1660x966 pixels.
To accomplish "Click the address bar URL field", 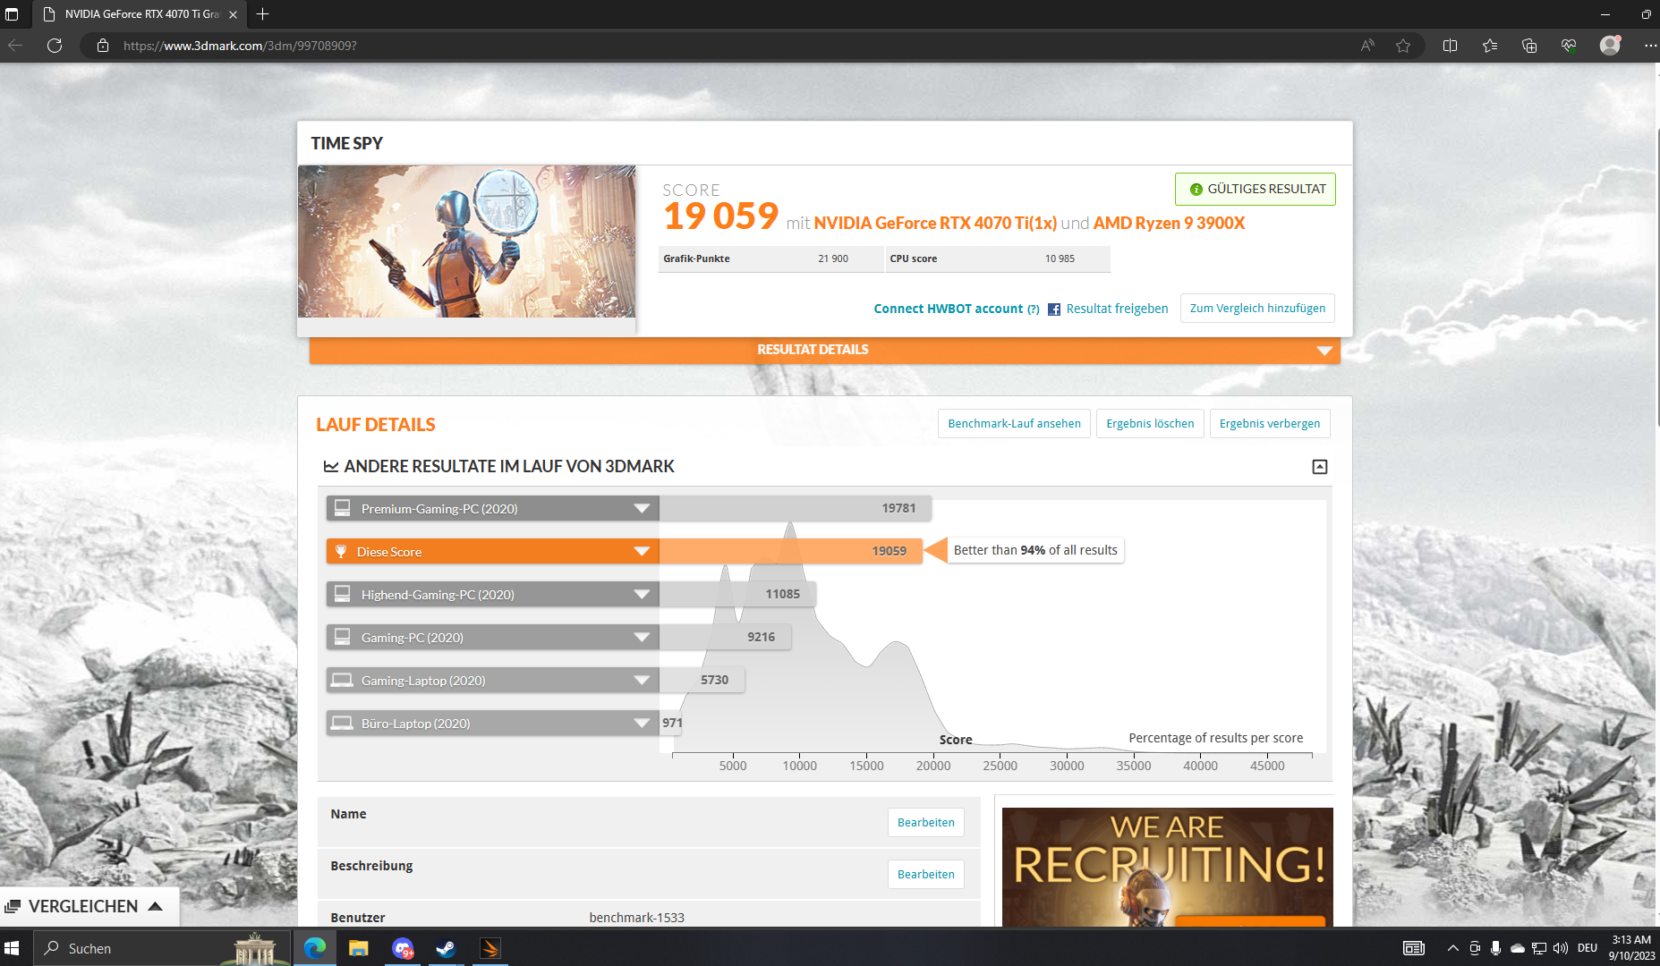I will click(716, 46).
